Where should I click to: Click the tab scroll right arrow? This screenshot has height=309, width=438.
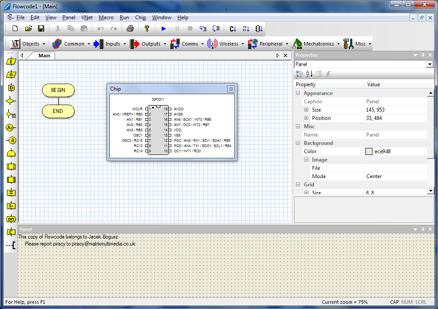tap(278, 56)
